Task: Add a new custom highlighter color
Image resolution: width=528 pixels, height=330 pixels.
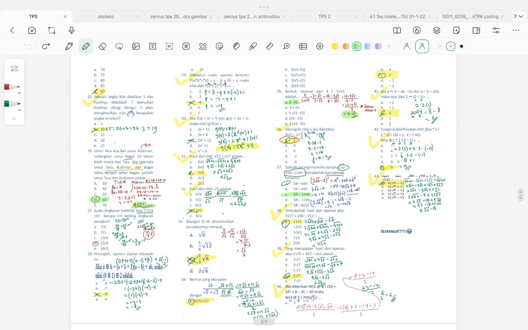Action: pyautogui.click(x=389, y=46)
